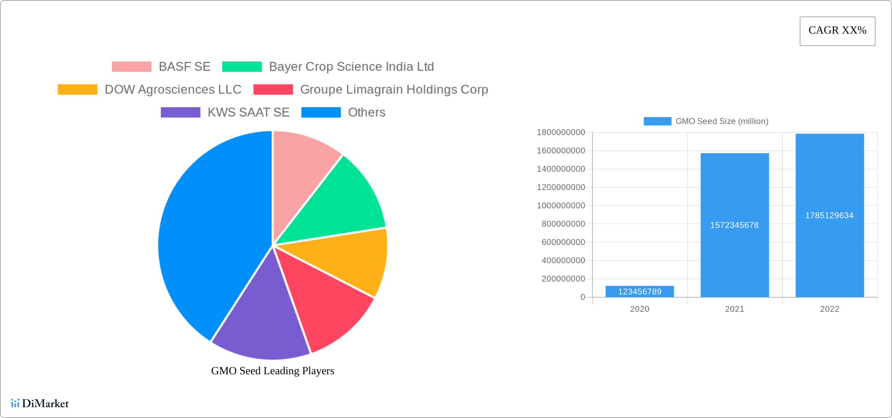Click KWS SAAT SE purple legend swatch
Image resolution: width=892 pixels, height=418 pixels.
pos(180,113)
